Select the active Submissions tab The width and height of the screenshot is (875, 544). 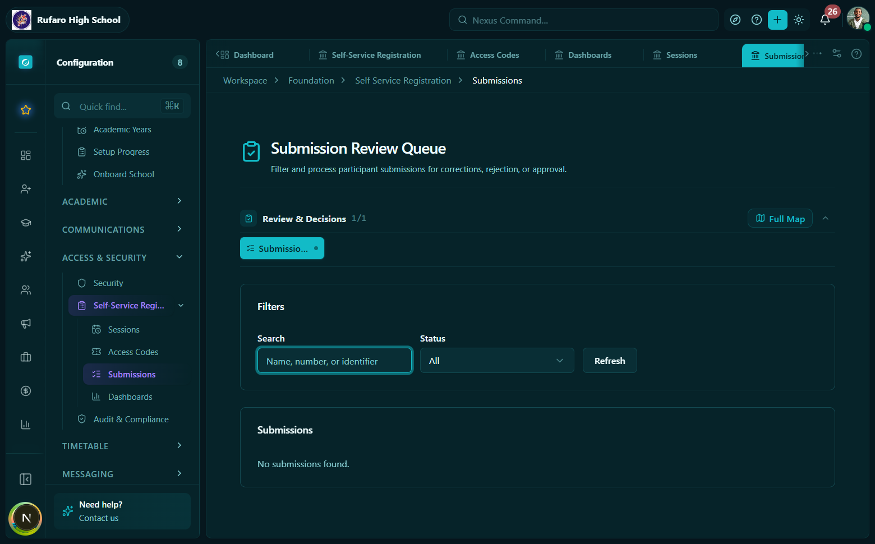[773, 56]
